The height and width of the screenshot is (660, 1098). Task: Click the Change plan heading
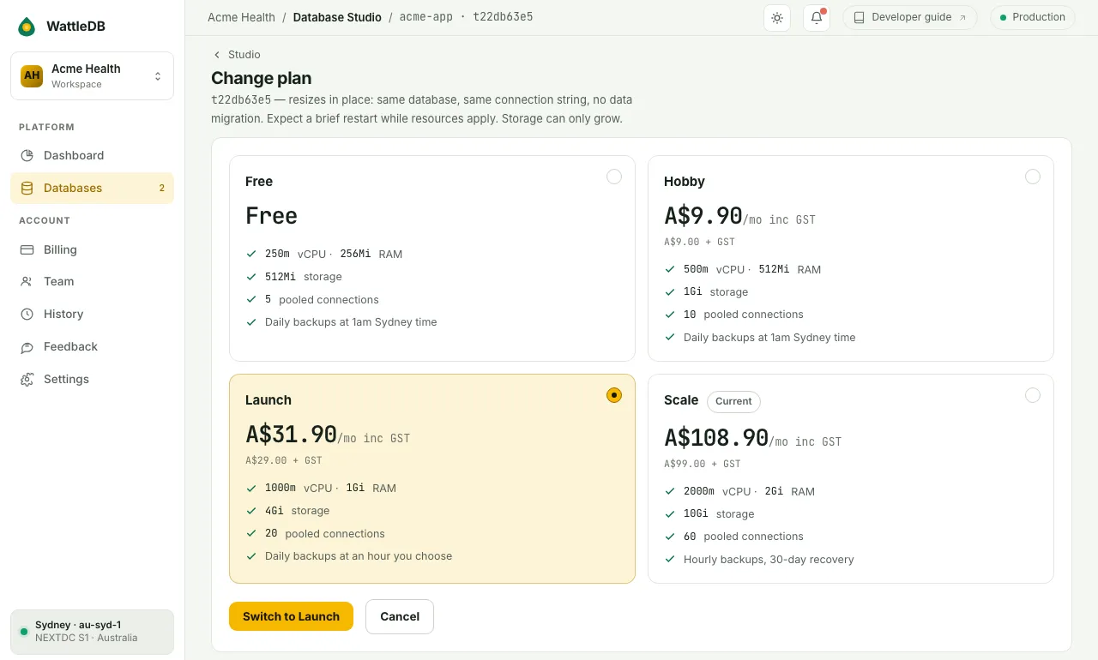coord(262,78)
